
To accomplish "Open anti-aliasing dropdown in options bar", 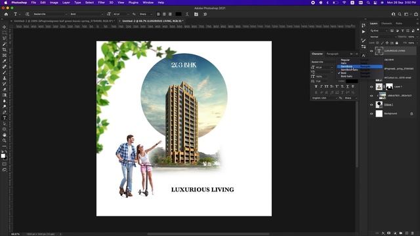I will pyautogui.click(x=151, y=14).
